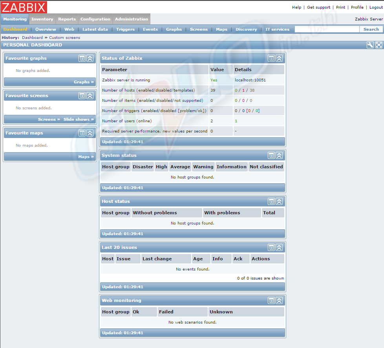Open the Triggers submenu item
Viewport: 384px width, 348px height.
(x=125, y=29)
